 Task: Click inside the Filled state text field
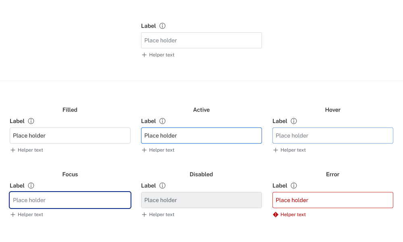[x=70, y=136]
